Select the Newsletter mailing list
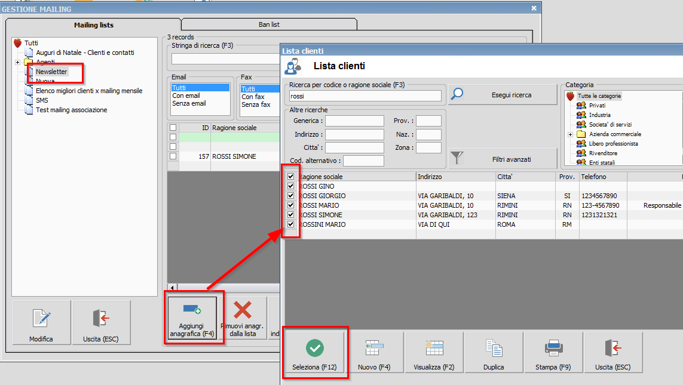Screen dimensions: 683x385 click(x=51, y=72)
